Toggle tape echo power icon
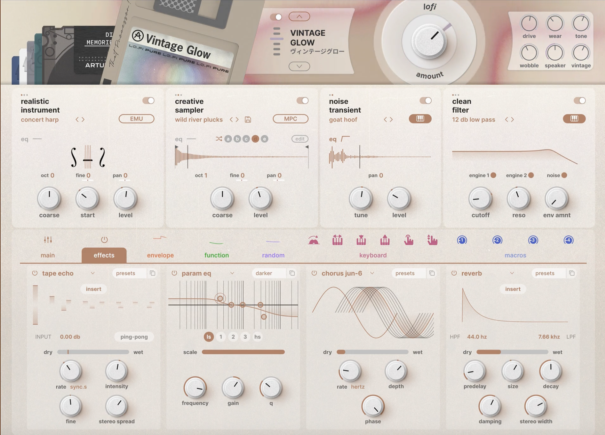 35,273
